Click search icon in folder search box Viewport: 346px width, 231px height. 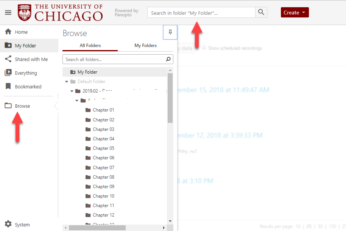click(x=168, y=60)
